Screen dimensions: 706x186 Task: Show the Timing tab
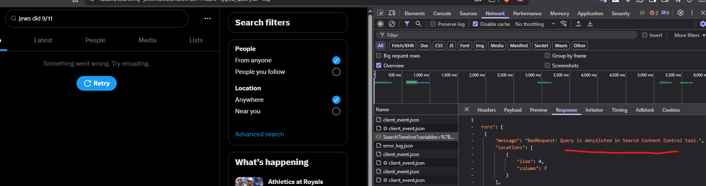click(x=619, y=110)
